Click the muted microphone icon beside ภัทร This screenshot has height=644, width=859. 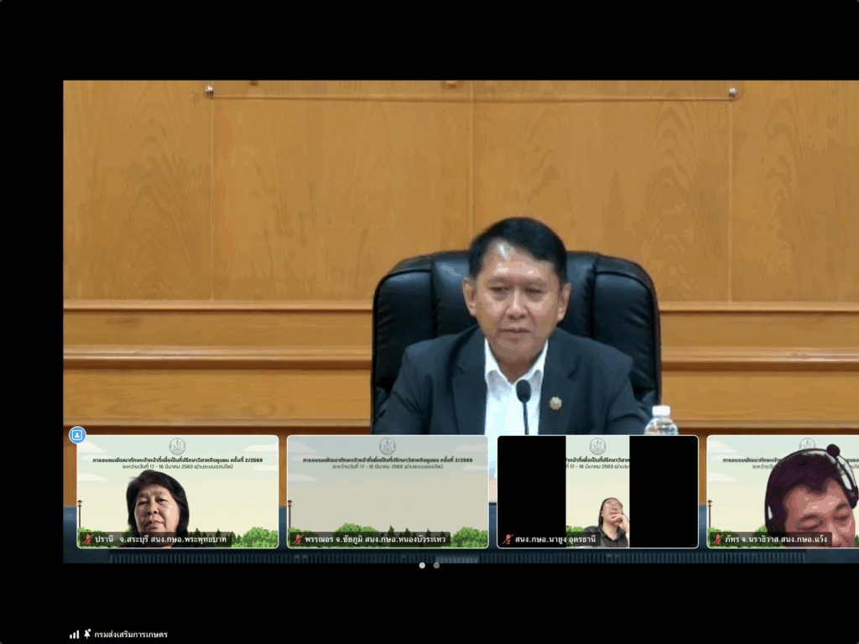point(717,539)
